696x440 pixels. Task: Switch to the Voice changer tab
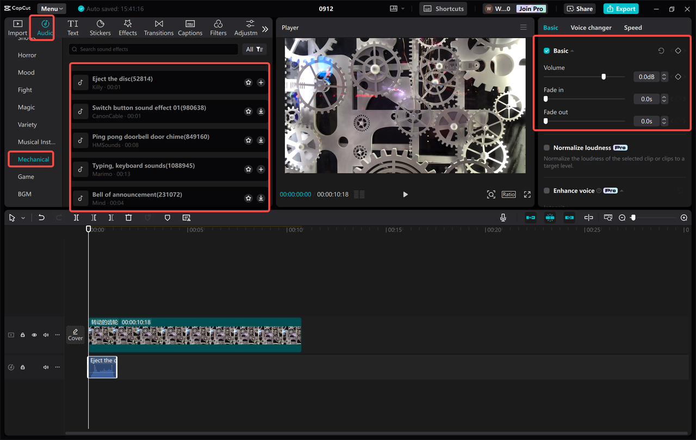[591, 27]
